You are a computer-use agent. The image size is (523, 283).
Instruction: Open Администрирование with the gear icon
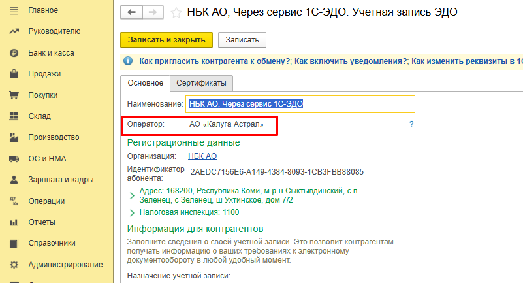(14, 265)
